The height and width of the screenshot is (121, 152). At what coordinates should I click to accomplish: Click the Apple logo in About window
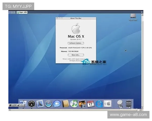tap(76, 28)
